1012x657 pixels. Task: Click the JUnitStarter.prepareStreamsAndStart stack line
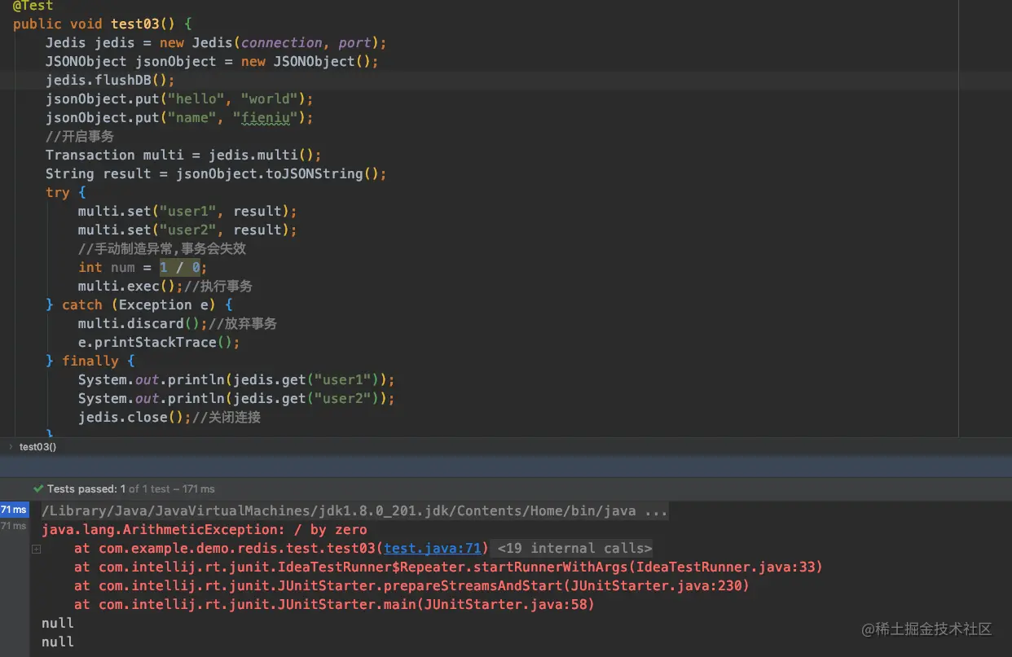[411, 585]
